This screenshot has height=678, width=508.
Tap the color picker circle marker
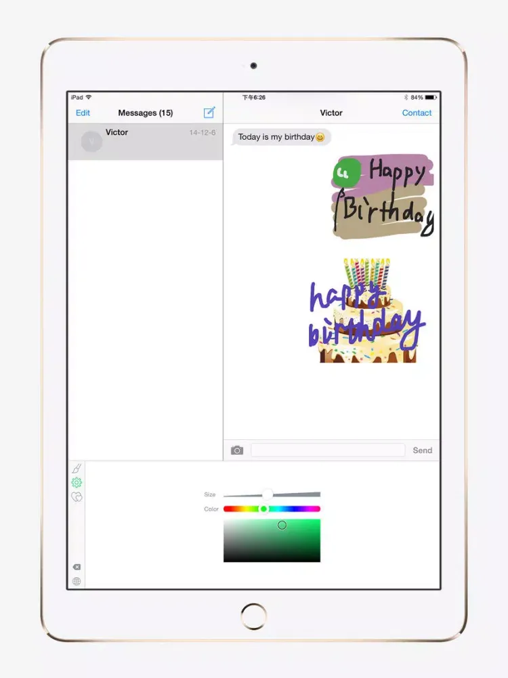[x=282, y=525]
